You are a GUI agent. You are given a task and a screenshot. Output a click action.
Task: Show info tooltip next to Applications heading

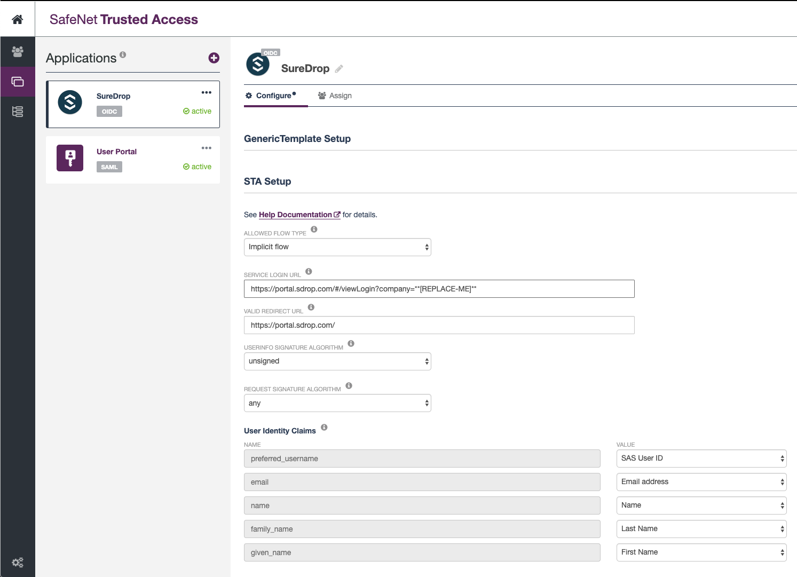(123, 54)
